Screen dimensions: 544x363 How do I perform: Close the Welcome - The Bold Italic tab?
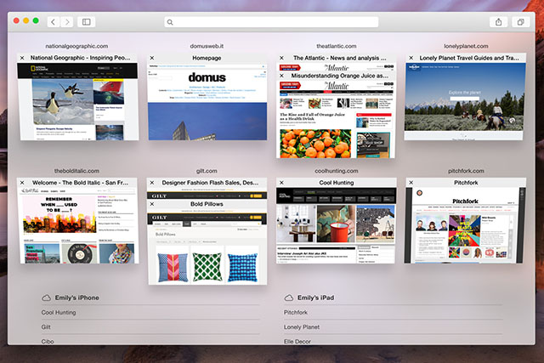pyautogui.click(x=22, y=182)
